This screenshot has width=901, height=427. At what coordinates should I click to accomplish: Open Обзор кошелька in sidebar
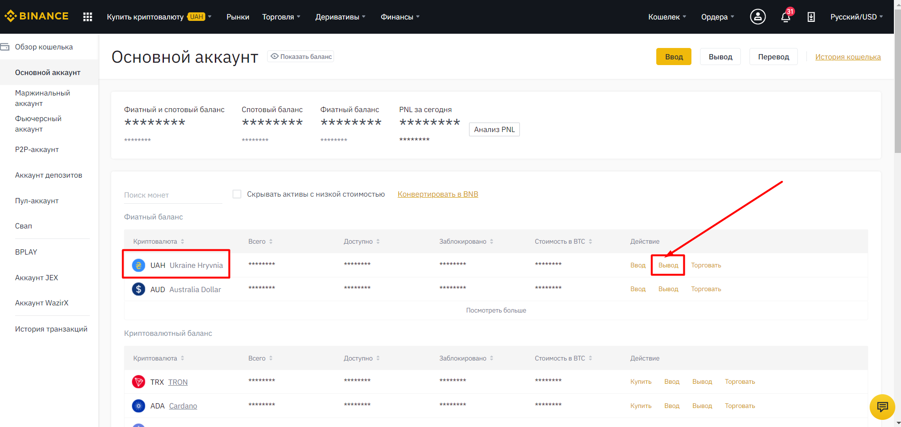[x=44, y=47]
